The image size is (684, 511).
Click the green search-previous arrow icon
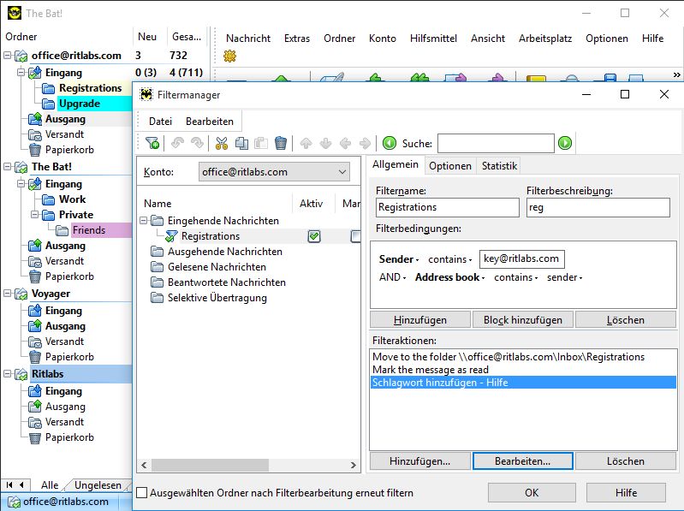click(390, 144)
